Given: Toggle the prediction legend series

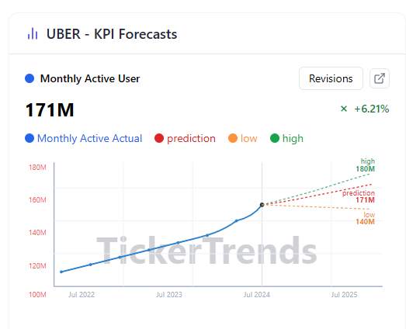Looking at the screenshot, I should click(185, 138).
